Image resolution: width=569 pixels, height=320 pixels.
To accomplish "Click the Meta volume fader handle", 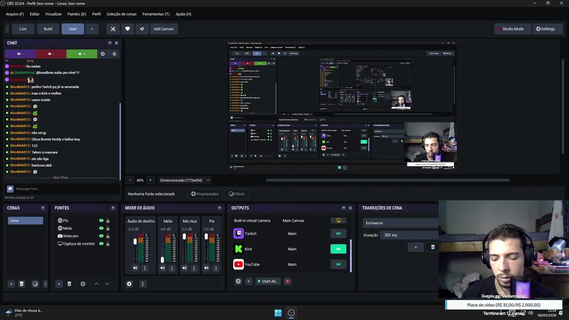I will 162,260.
